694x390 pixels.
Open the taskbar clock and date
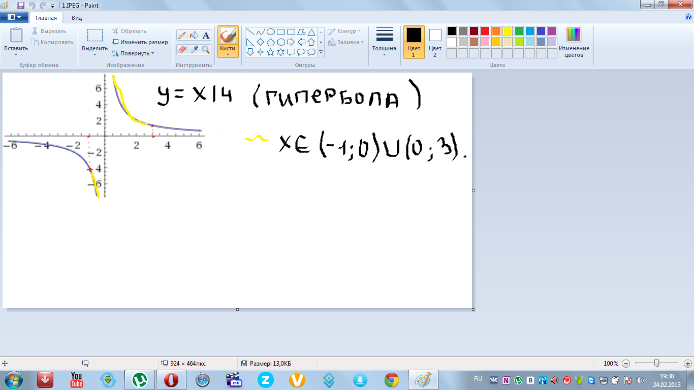tap(667, 380)
